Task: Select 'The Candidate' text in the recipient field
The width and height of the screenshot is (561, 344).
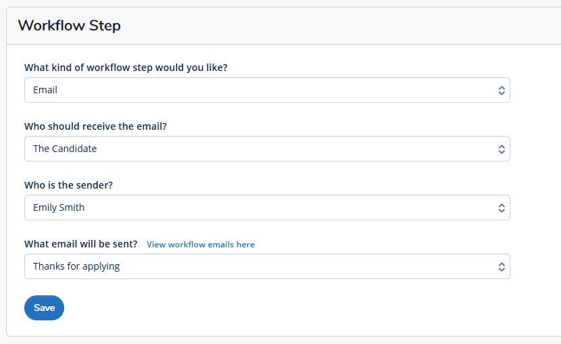Action: pos(65,149)
